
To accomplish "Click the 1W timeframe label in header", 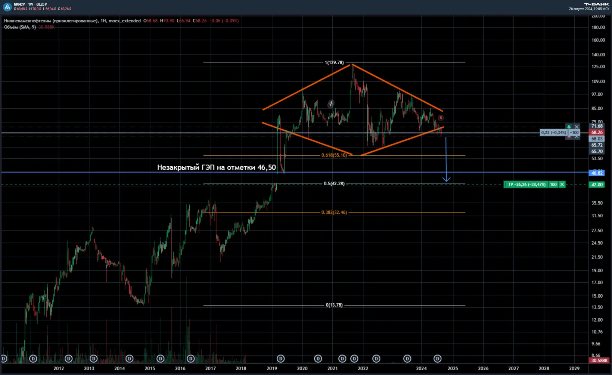I will [x=31, y=4].
